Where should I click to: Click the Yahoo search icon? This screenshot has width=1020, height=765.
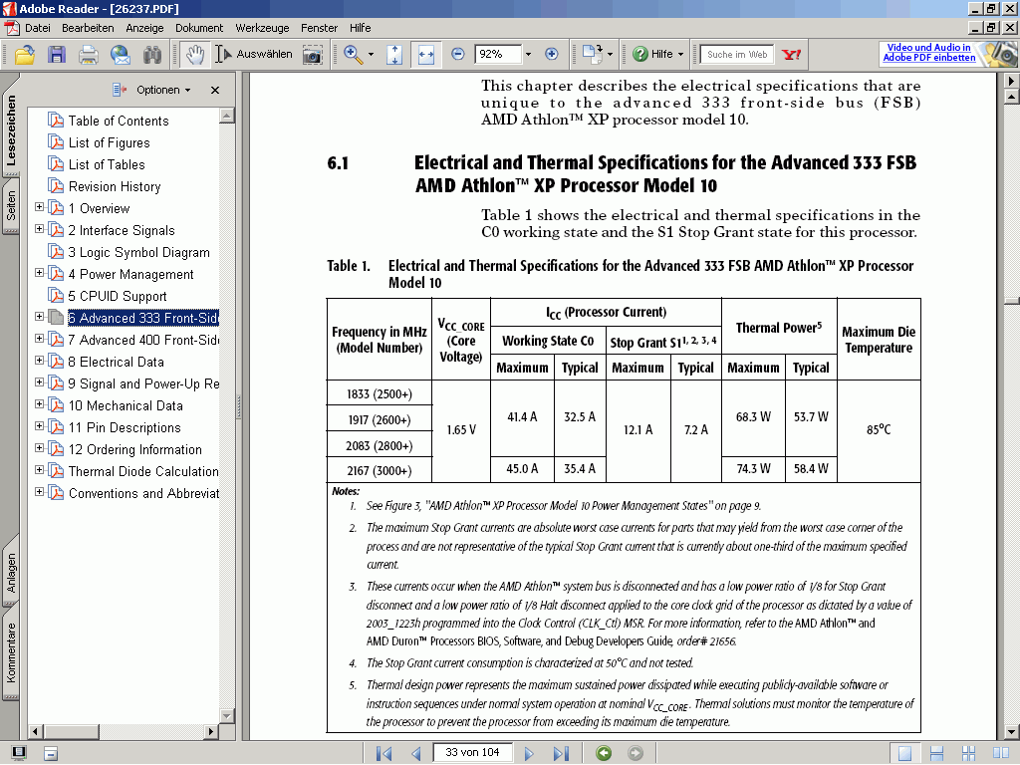click(x=792, y=55)
